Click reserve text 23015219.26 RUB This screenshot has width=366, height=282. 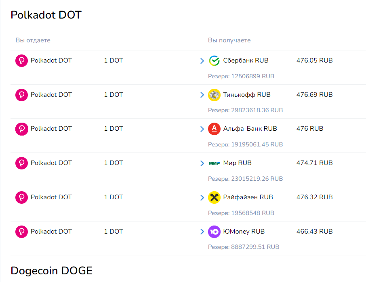(245, 179)
